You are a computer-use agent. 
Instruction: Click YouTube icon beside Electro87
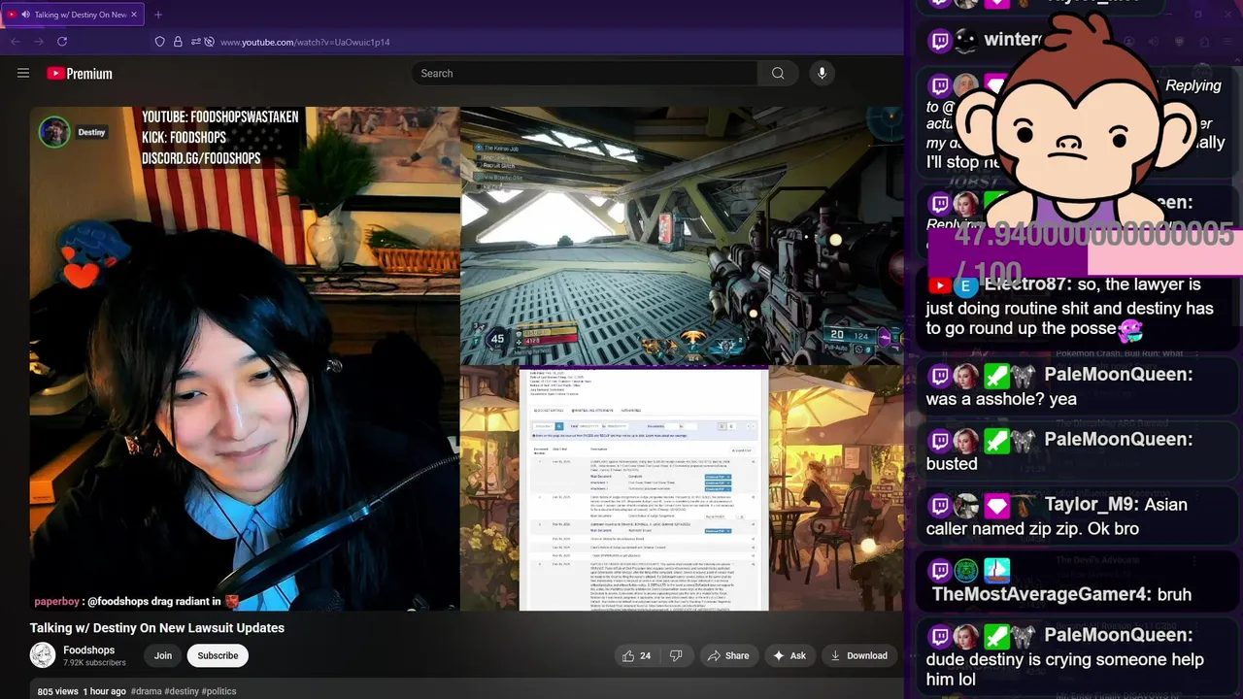(939, 285)
